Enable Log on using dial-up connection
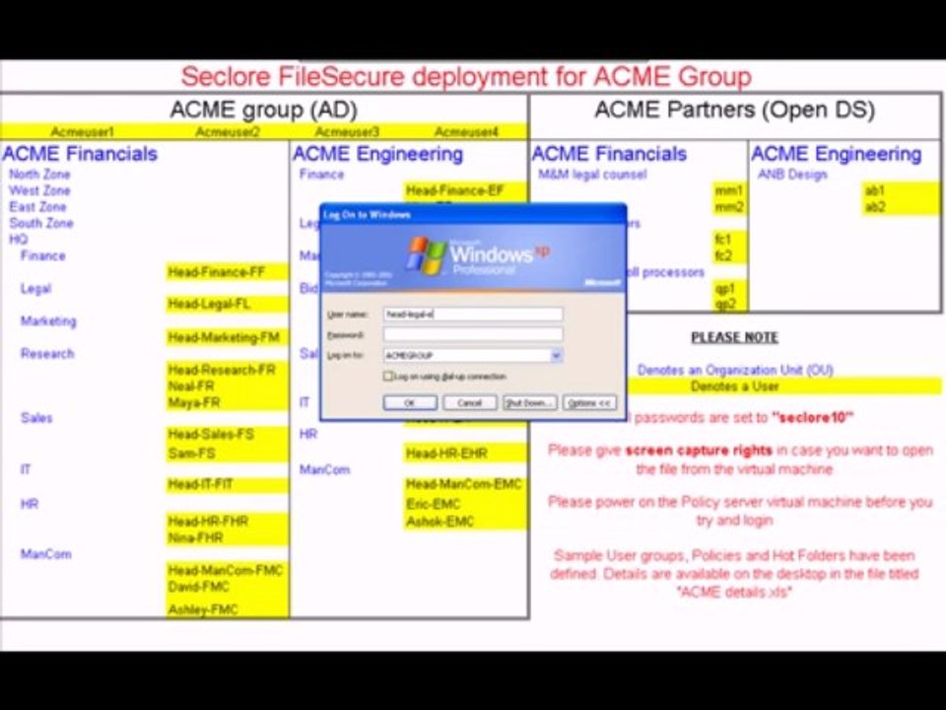946x710 pixels. [388, 376]
